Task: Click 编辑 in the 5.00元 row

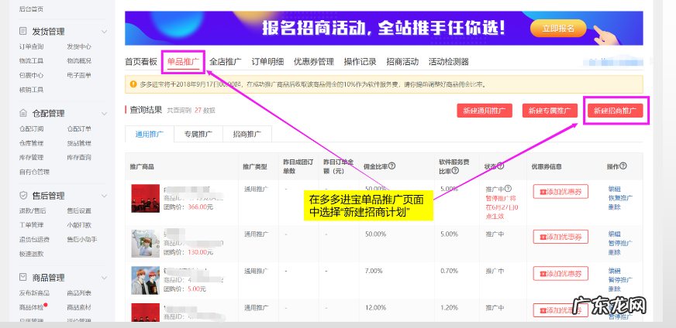Action: (614, 271)
